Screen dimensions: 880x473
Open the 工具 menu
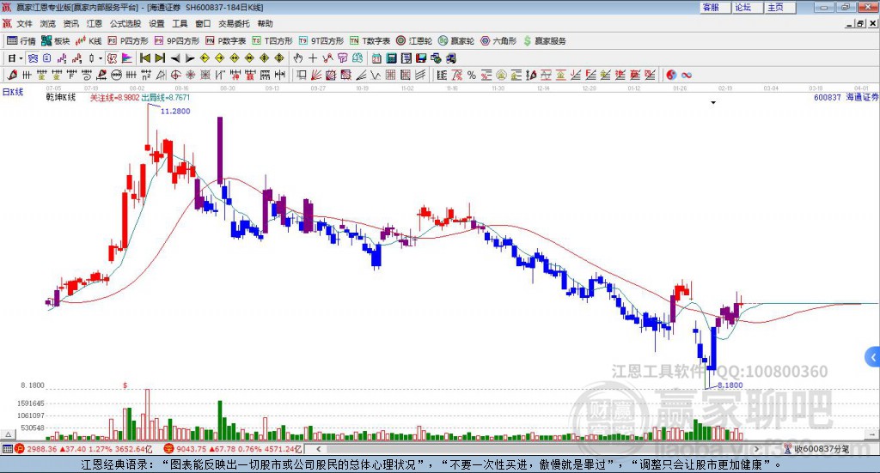pos(180,23)
